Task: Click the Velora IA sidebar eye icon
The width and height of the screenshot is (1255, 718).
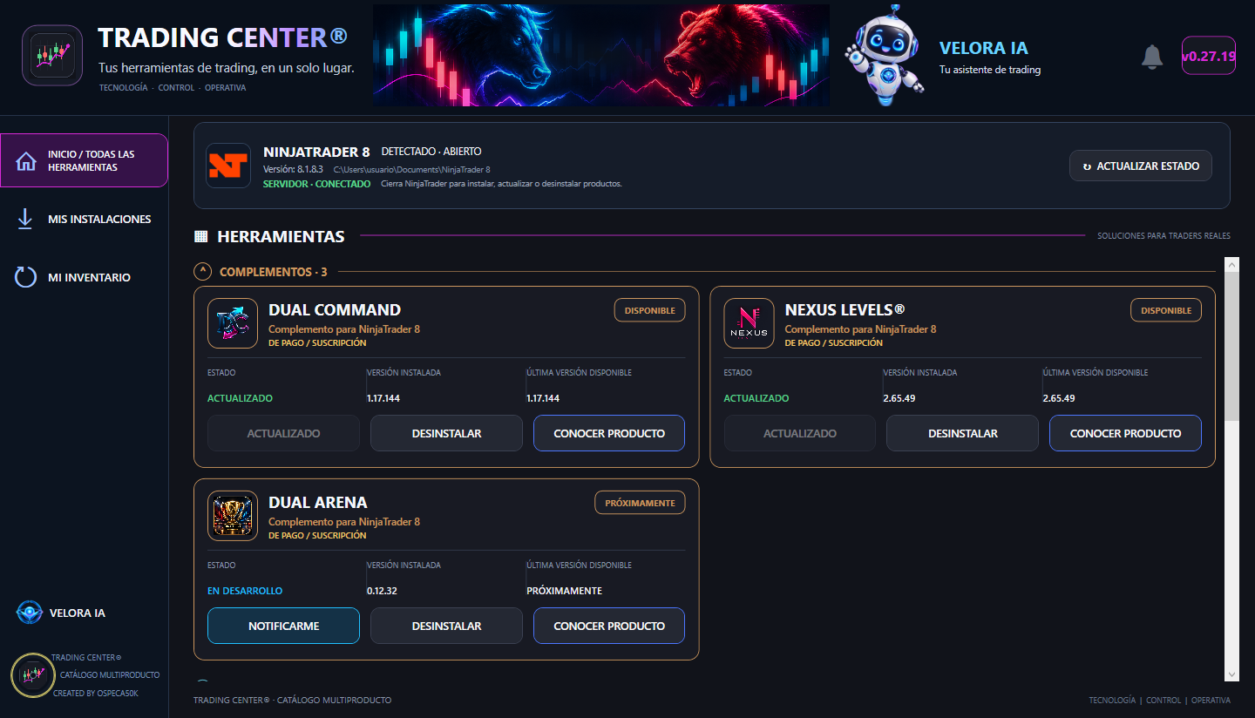Action: pyautogui.click(x=30, y=613)
